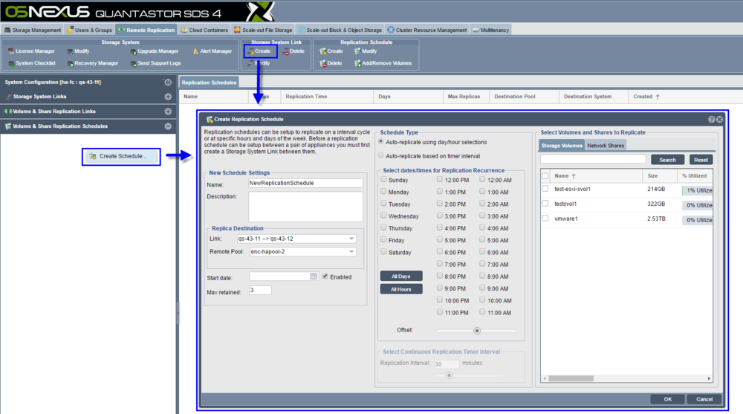Click Send Support Logs tool
Image resolution: width=743 pixels, height=414 pixels.
point(155,63)
